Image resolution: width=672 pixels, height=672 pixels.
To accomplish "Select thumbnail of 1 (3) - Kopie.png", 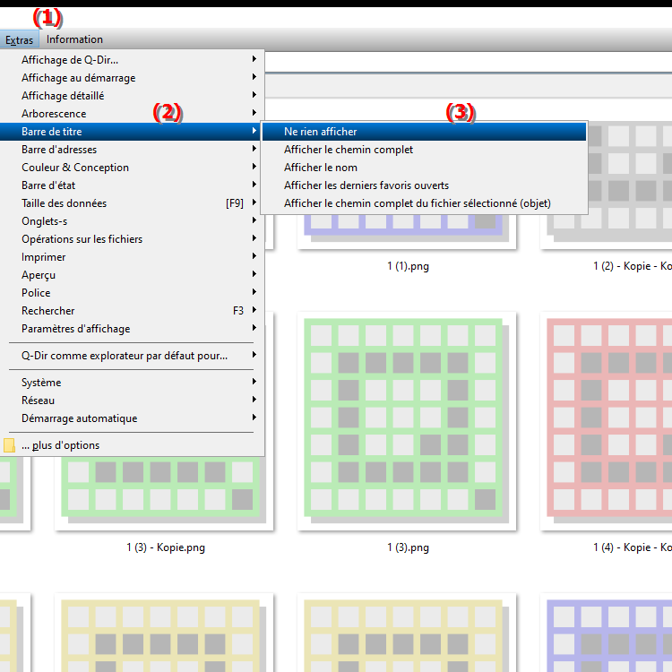I will pos(164,494).
